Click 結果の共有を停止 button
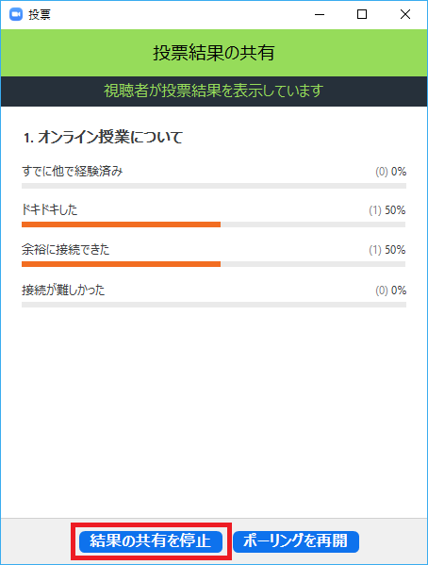 pos(151,541)
